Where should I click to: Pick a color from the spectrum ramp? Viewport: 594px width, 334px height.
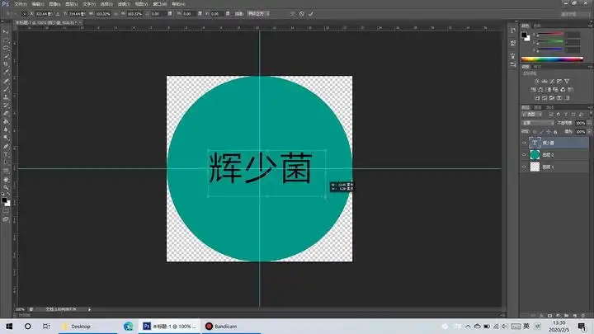(x=554, y=60)
